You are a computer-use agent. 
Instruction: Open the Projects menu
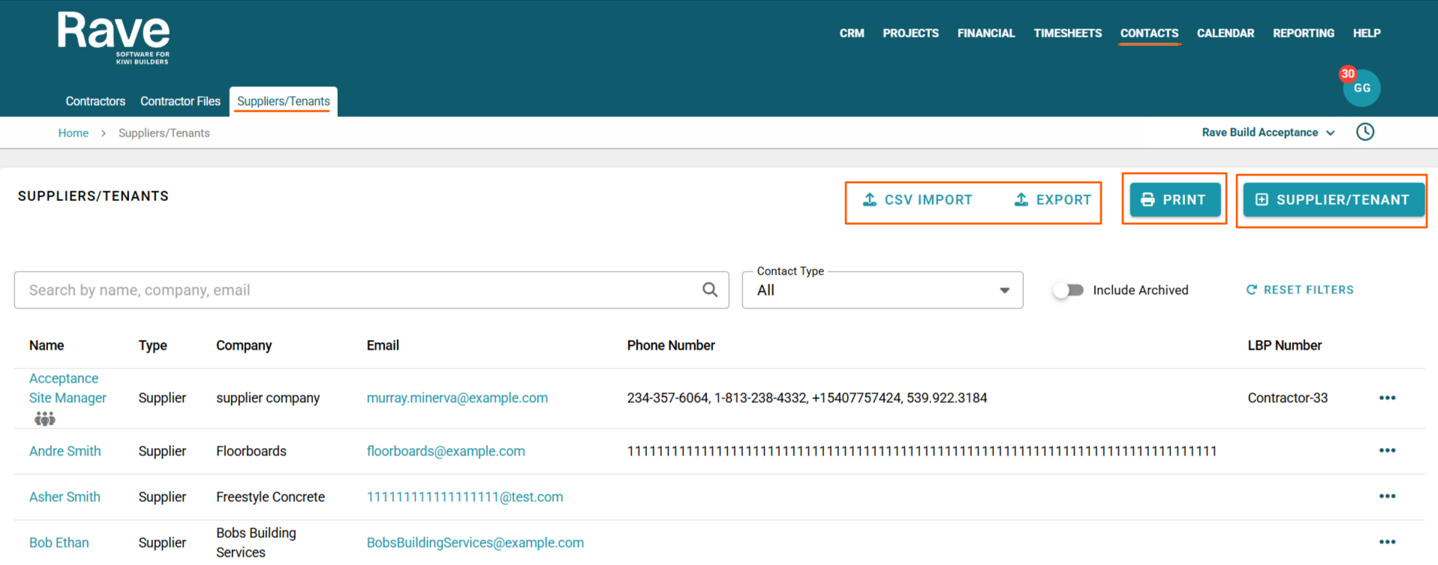coord(910,33)
